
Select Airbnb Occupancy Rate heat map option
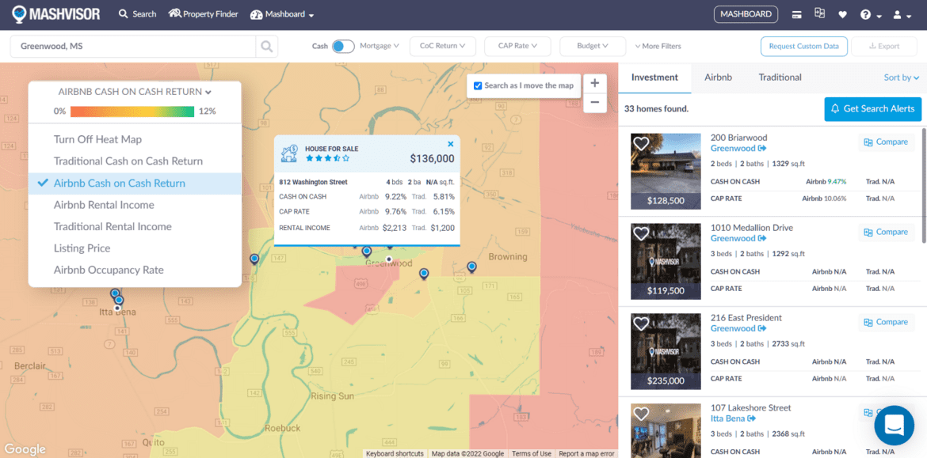pos(109,270)
